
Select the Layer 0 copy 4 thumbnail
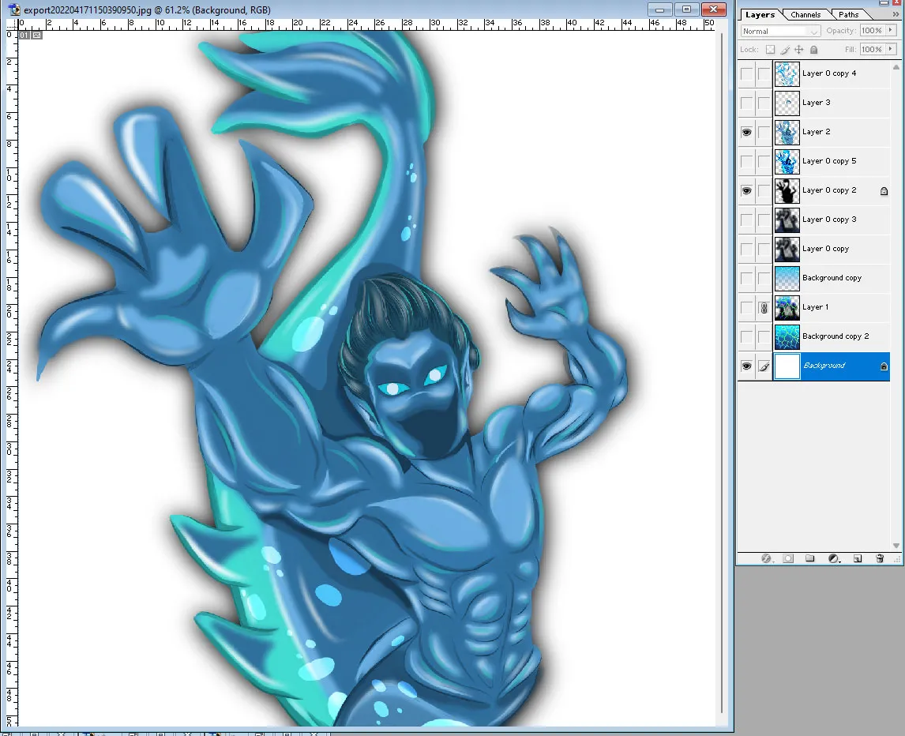pos(787,74)
